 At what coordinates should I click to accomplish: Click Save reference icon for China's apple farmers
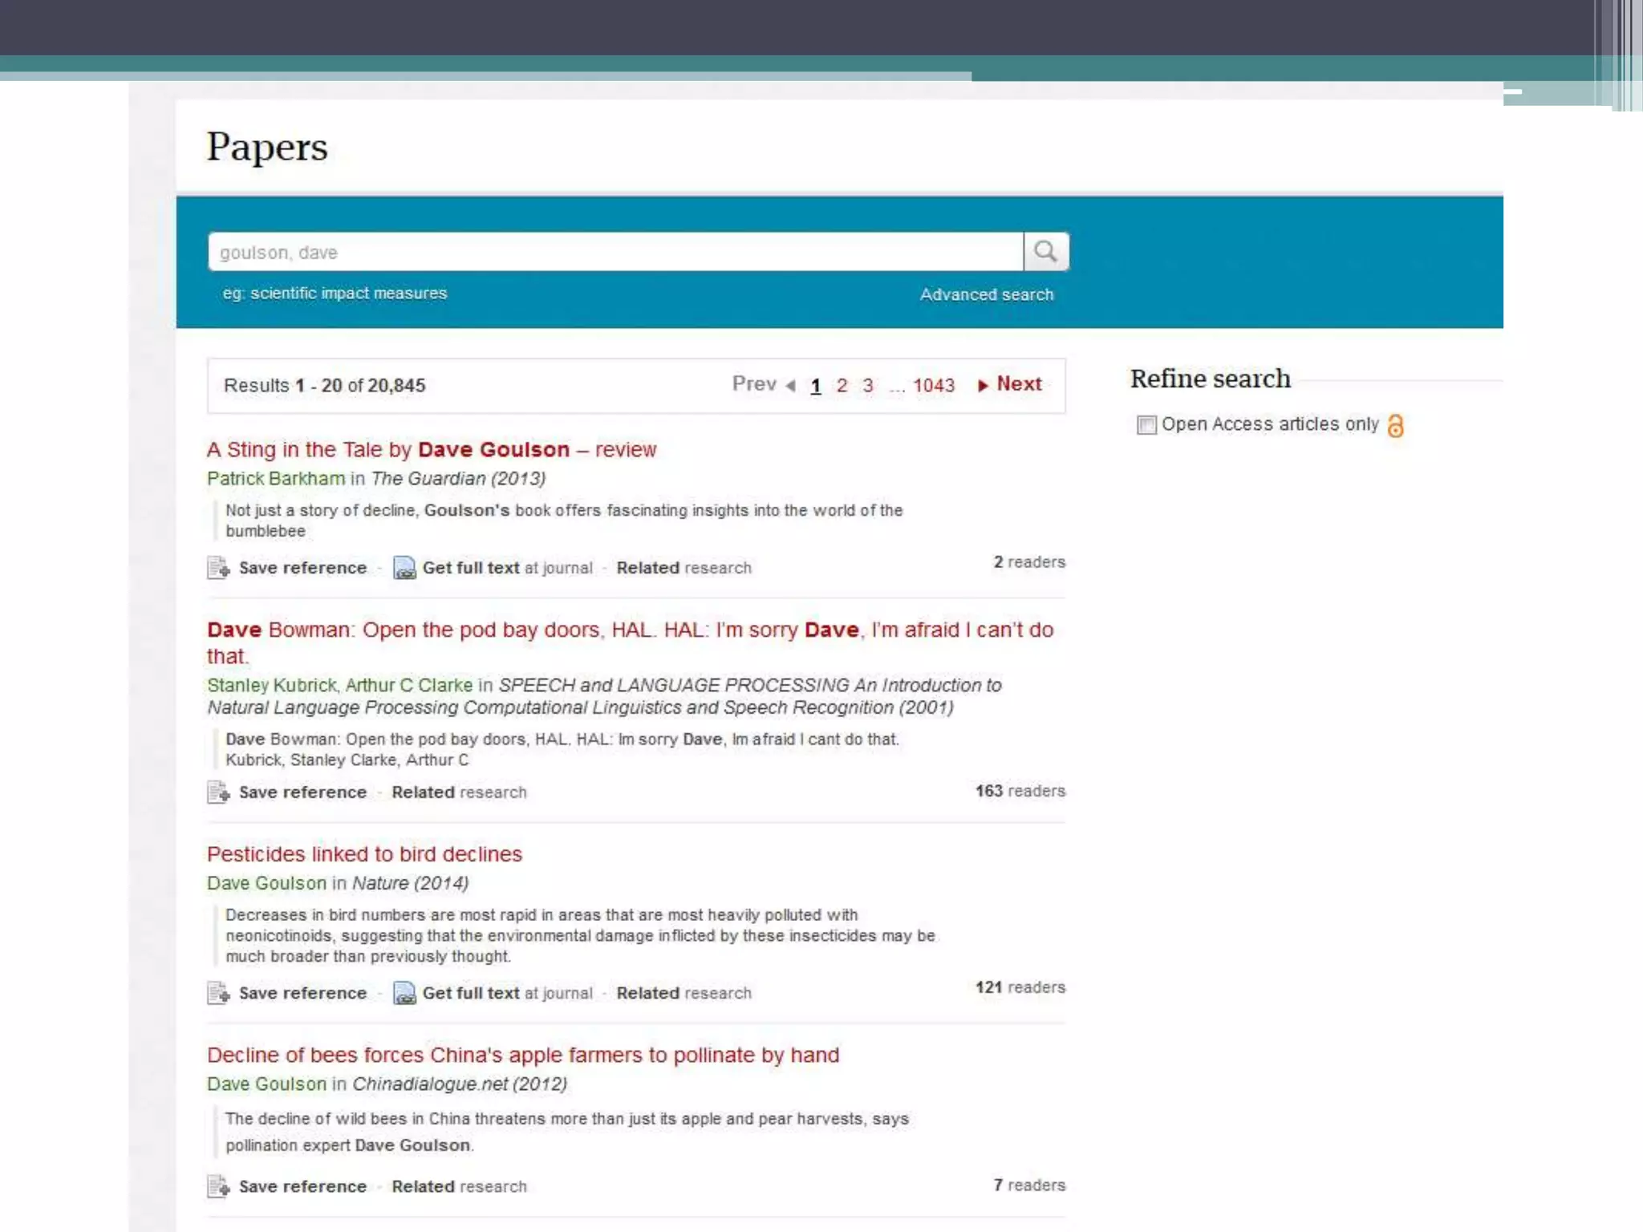tap(218, 1186)
